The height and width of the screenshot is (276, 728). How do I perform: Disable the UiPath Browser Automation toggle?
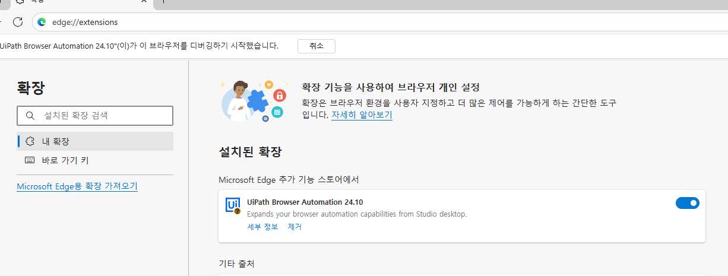tap(688, 203)
